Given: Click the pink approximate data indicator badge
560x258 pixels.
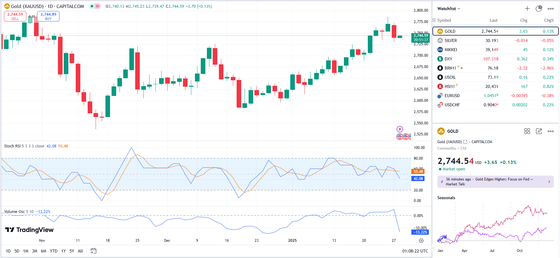Looking at the screenshot, I should point(97,6).
